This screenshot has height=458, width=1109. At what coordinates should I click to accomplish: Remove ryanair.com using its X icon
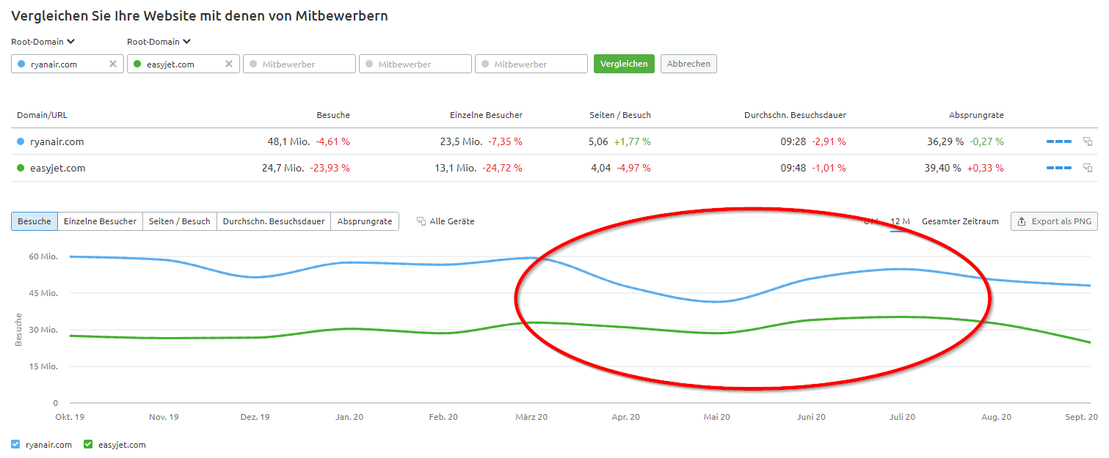[x=114, y=63]
